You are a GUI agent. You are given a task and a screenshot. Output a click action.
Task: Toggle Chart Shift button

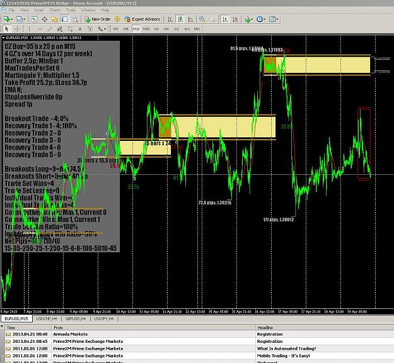coord(235,20)
